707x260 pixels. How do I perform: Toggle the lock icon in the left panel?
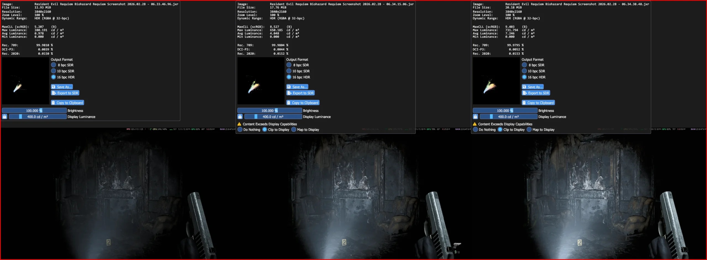(5, 117)
